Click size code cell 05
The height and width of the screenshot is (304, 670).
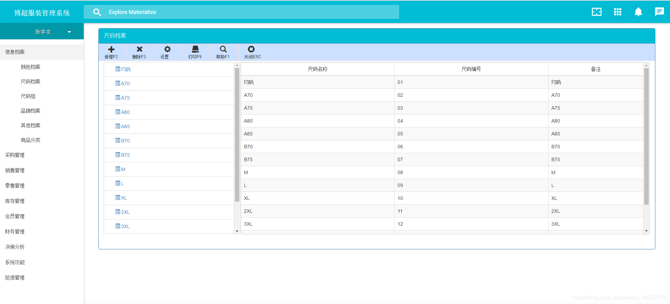[471, 134]
